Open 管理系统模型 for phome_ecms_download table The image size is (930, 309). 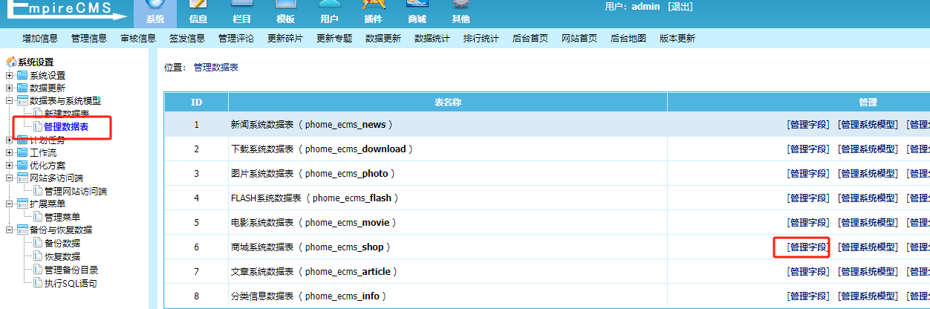[868, 149]
